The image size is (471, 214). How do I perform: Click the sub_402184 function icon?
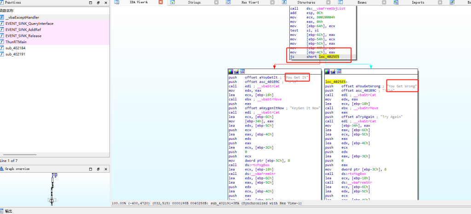coord(2,48)
